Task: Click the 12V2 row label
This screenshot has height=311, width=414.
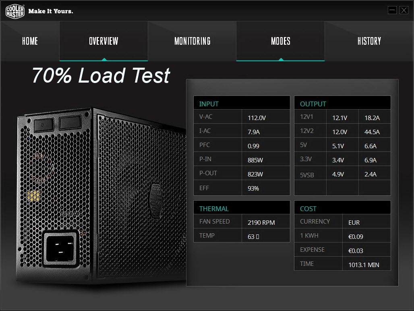Action: (306, 131)
